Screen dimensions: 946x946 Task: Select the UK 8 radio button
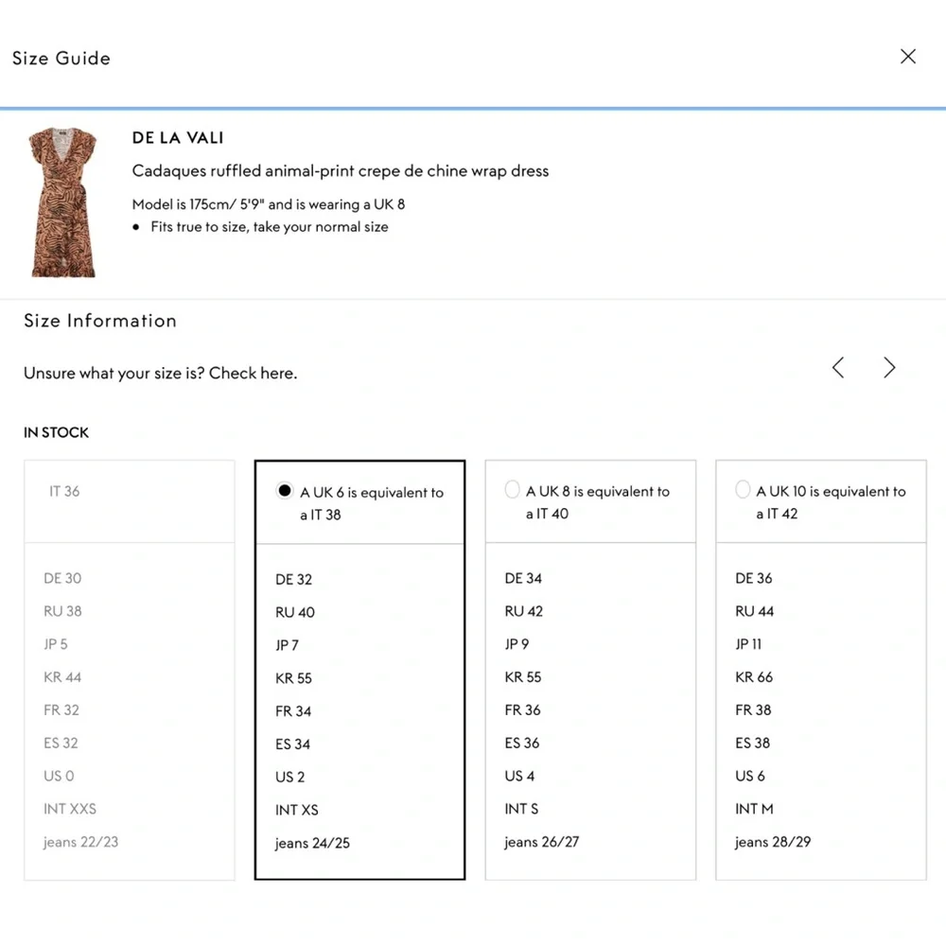pos(512,489)
